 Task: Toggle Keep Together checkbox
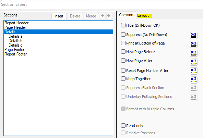(x=123, y=79)
